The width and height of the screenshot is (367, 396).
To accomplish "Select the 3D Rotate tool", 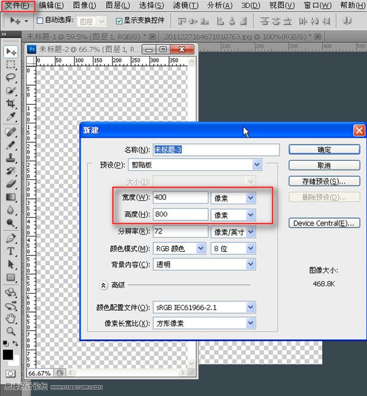I will point(11,292).
